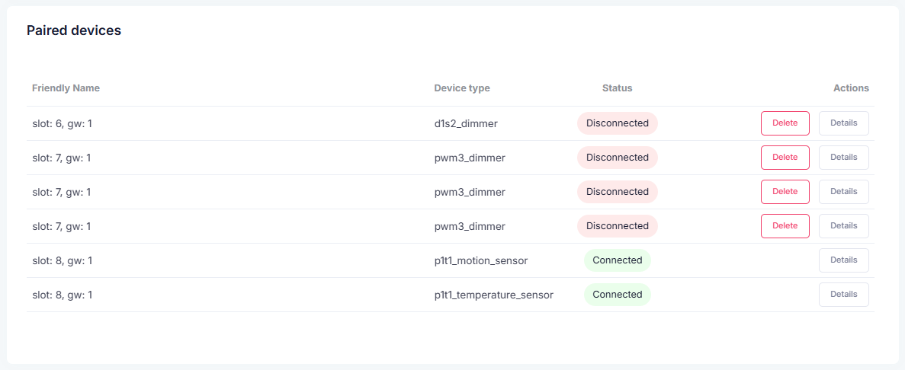The height and width of the screenshot is (370, 905).
Task: Open Details for the d1s2_dimmer device
Action: 844,123
